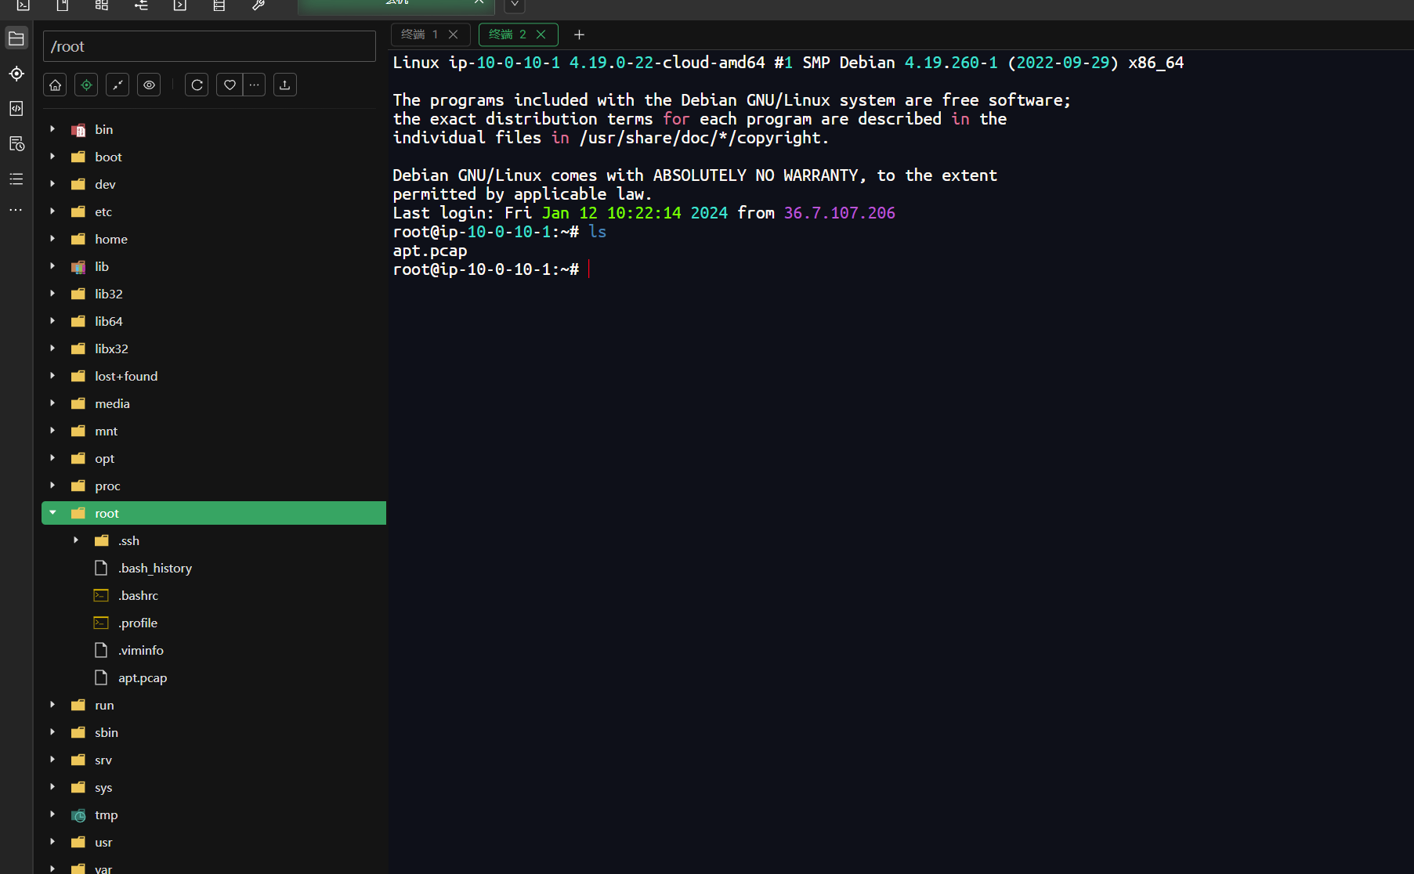
Task: Select the dev folder row
Action: (x=214, y=184)
